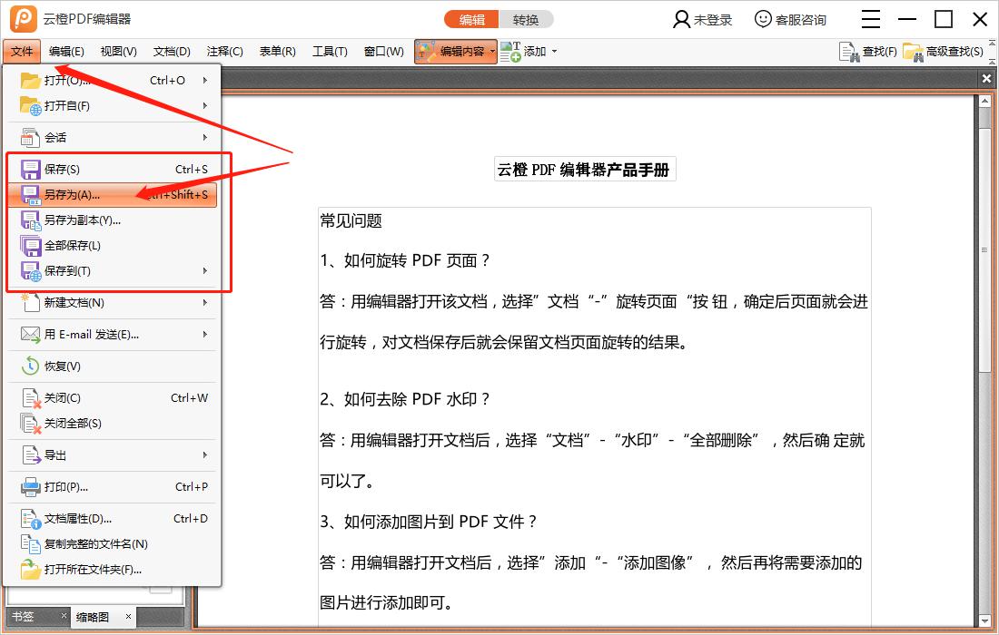Click the line 2、如何去除 PDF 水印？

(x=404, y=399)
